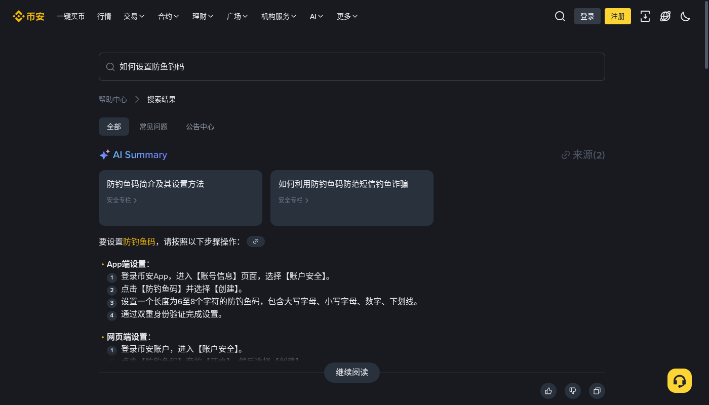Click step 登录币安账户，进入【账户安全】
709x405 pixels.
[182, 349]
